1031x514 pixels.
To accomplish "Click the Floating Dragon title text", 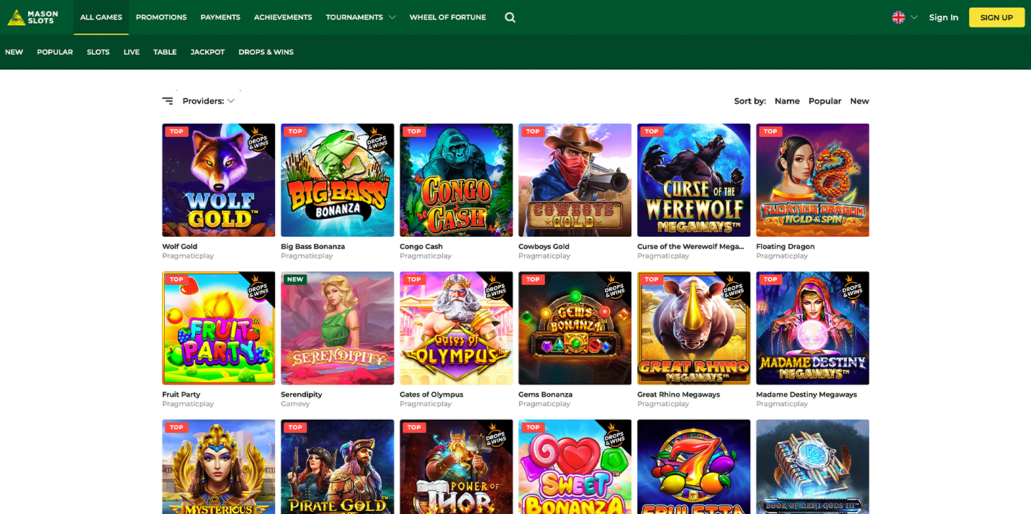I will (x=785, y=246).
